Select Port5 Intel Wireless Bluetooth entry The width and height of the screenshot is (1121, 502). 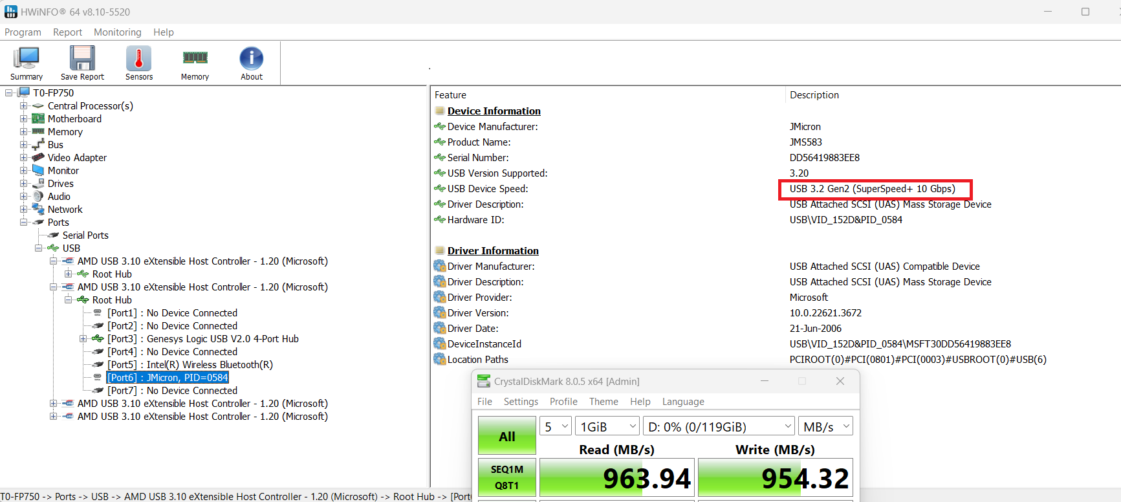coord(190,365)
